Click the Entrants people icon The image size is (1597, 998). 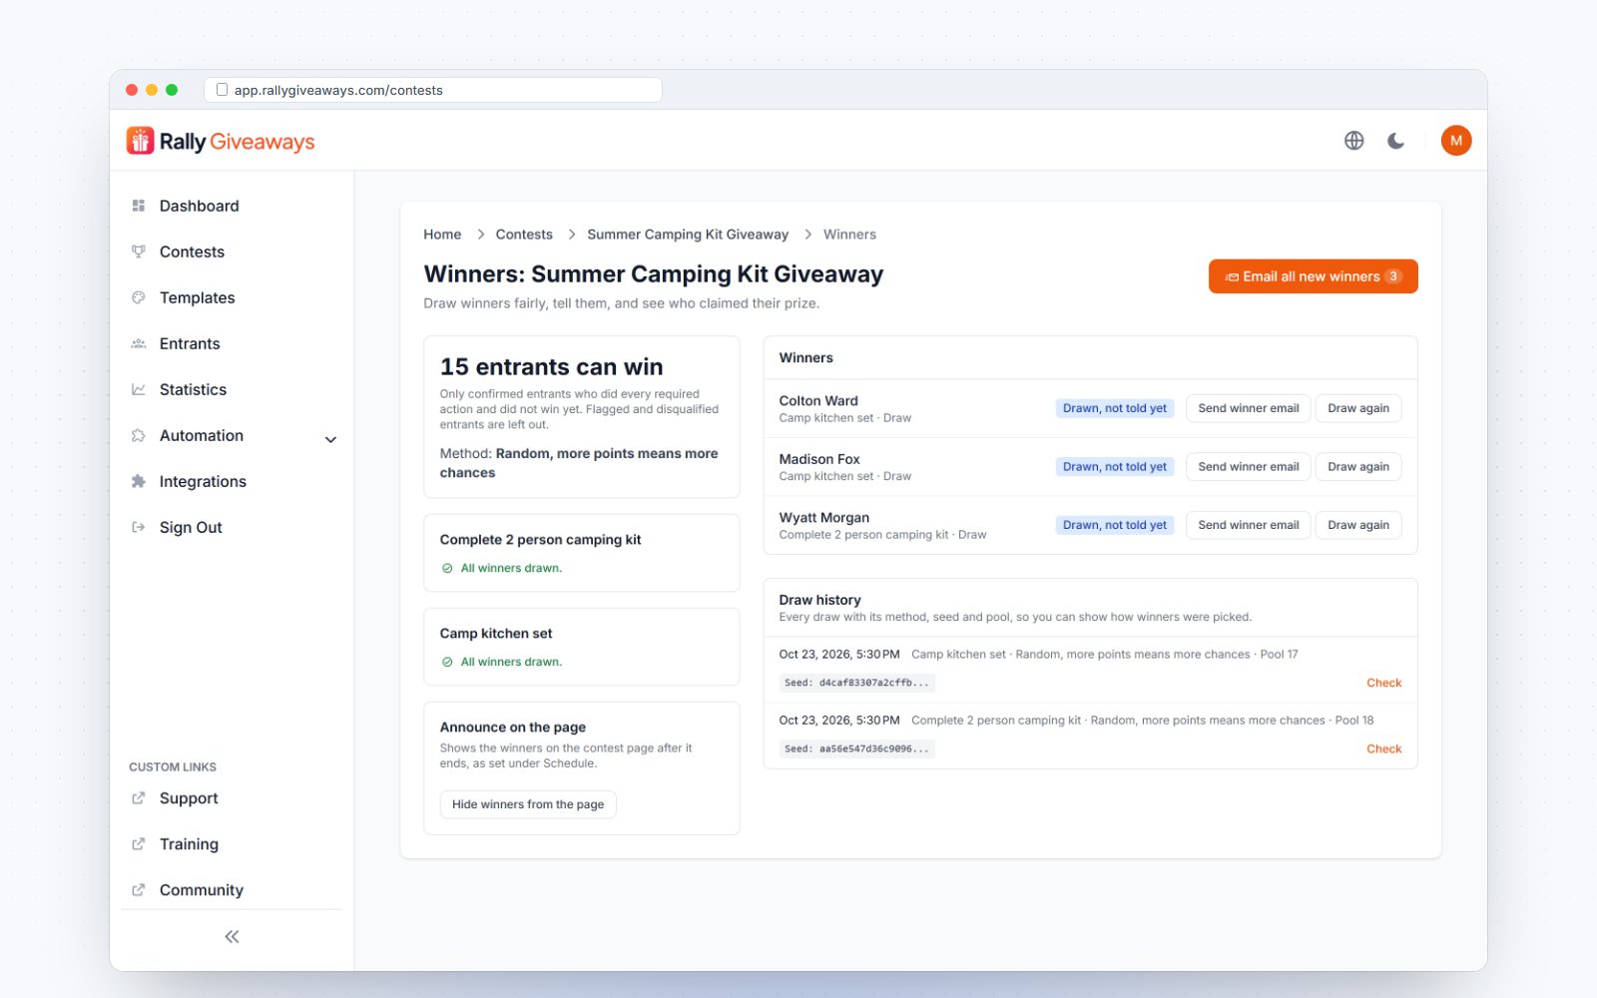point(139,343)
